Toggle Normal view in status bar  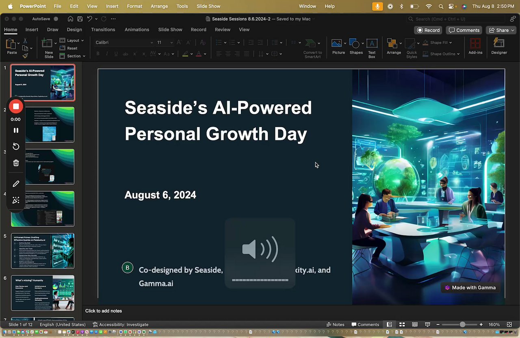(389, 325)
